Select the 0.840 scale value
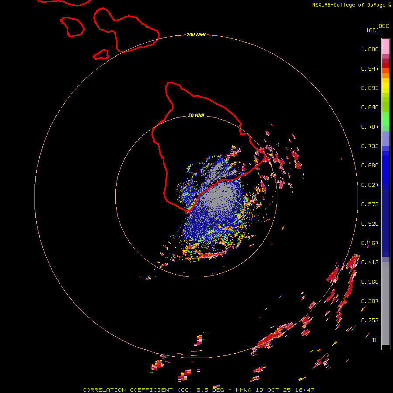This screenshot has width=393, height=393. [x=370, y=107]
